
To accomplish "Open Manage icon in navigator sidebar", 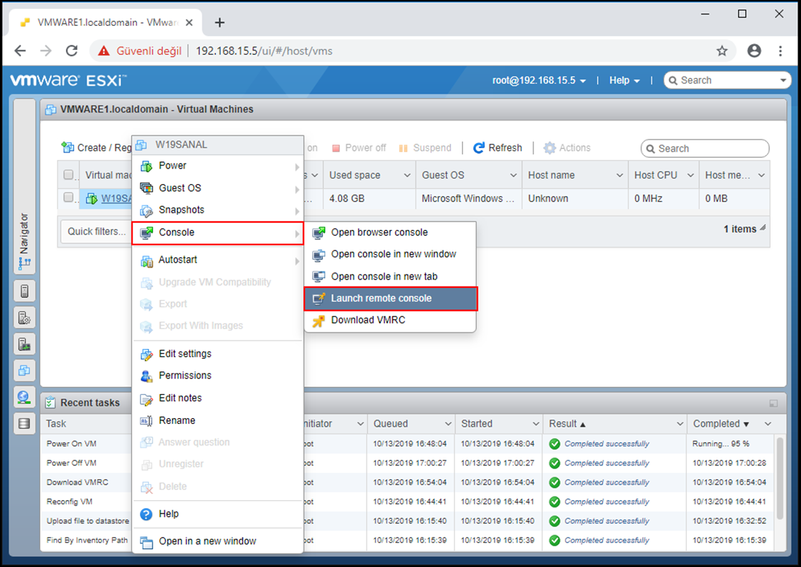I will pos(24,318).
